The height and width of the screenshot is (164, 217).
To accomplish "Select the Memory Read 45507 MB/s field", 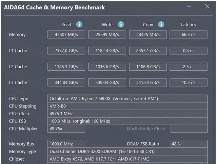I will click(x=66, y=34).
